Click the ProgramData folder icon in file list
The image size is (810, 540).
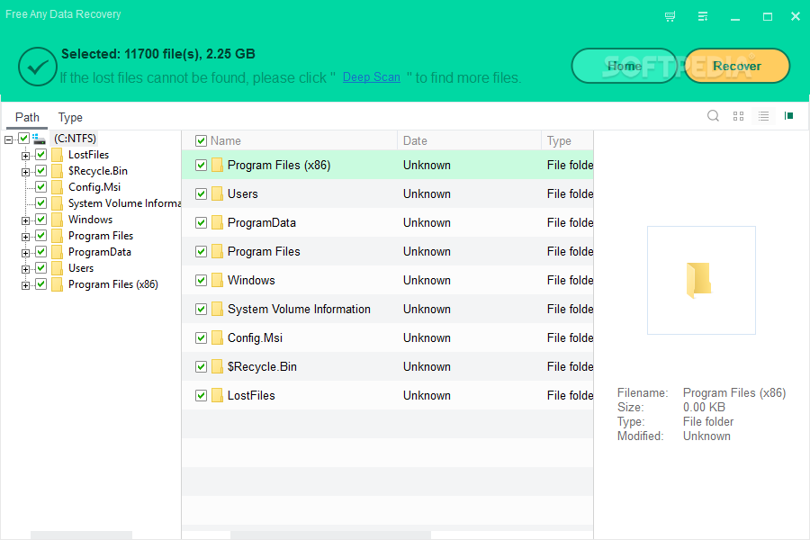point(217,222)
